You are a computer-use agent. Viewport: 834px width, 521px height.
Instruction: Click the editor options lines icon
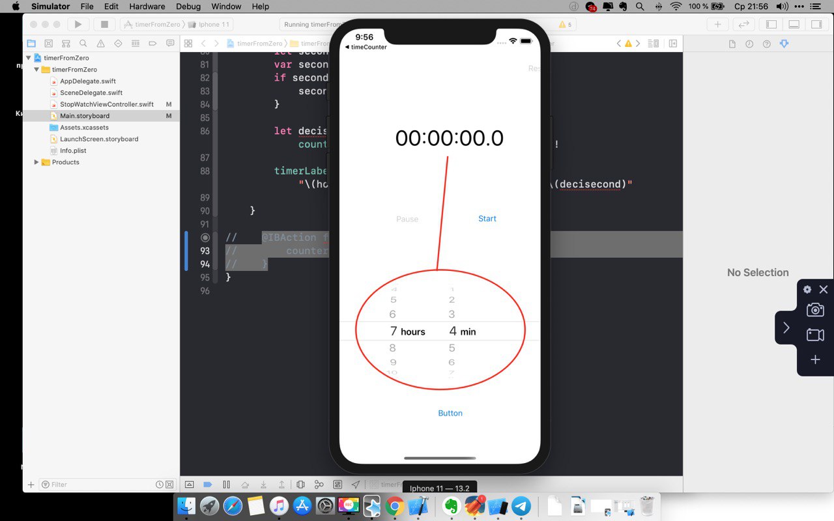[654, 44]
